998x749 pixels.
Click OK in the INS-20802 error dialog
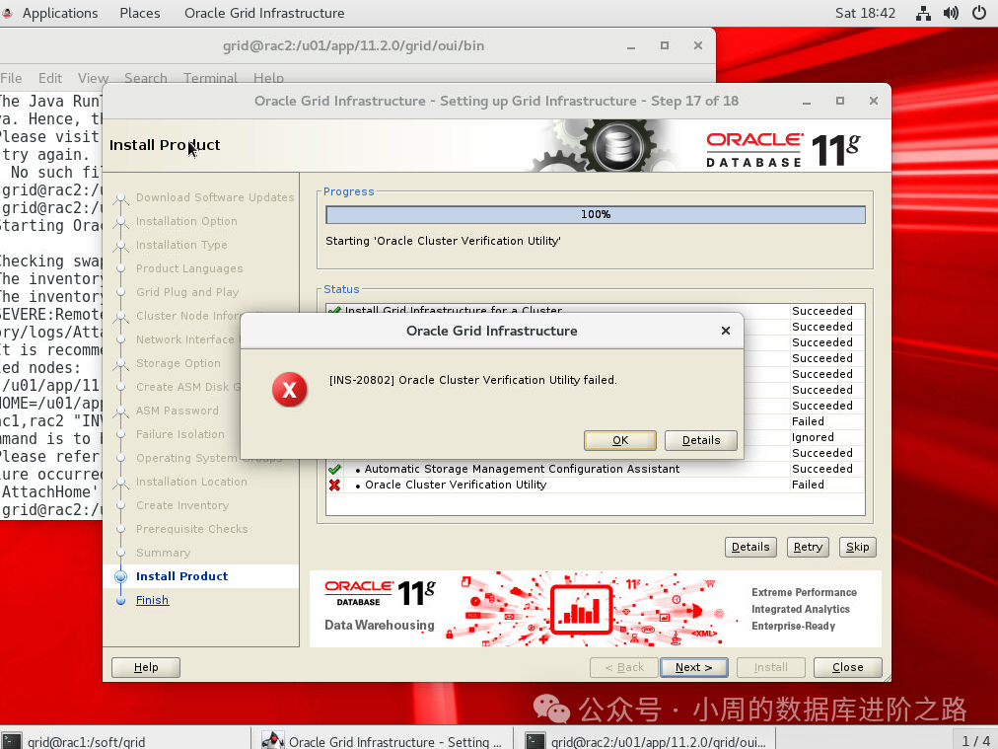point(620,440)
